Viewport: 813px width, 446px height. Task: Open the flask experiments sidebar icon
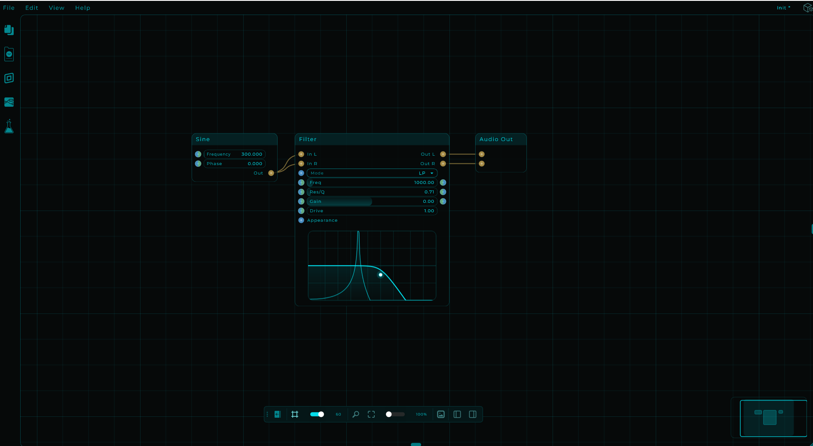tap(9, 127)
